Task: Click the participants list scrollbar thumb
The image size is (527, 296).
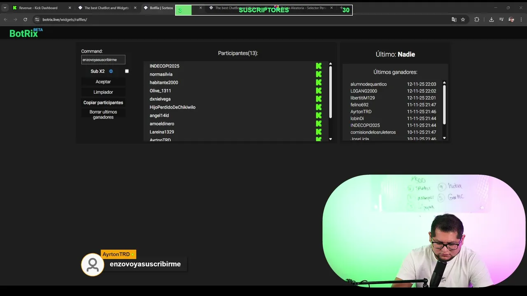Action: click(x=330, y=92)
